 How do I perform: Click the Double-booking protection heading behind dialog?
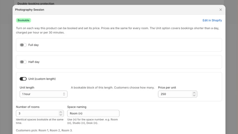[x=36, y=4]
